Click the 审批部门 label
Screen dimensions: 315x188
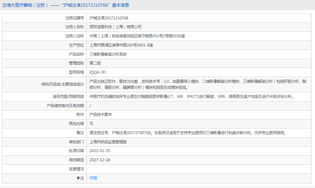tap(76, 142)
